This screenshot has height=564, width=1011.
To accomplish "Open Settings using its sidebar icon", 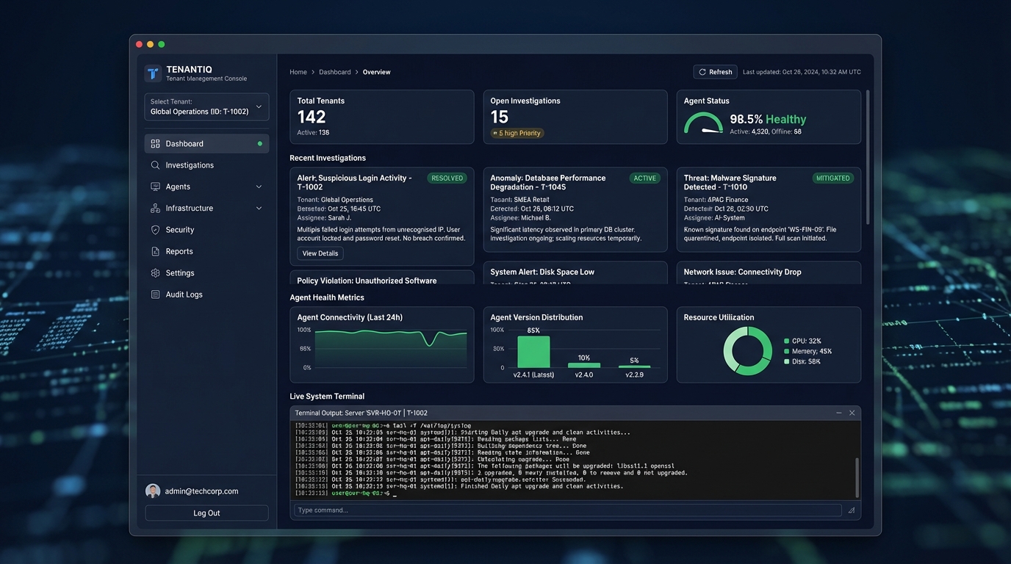I will click(154, 272).
